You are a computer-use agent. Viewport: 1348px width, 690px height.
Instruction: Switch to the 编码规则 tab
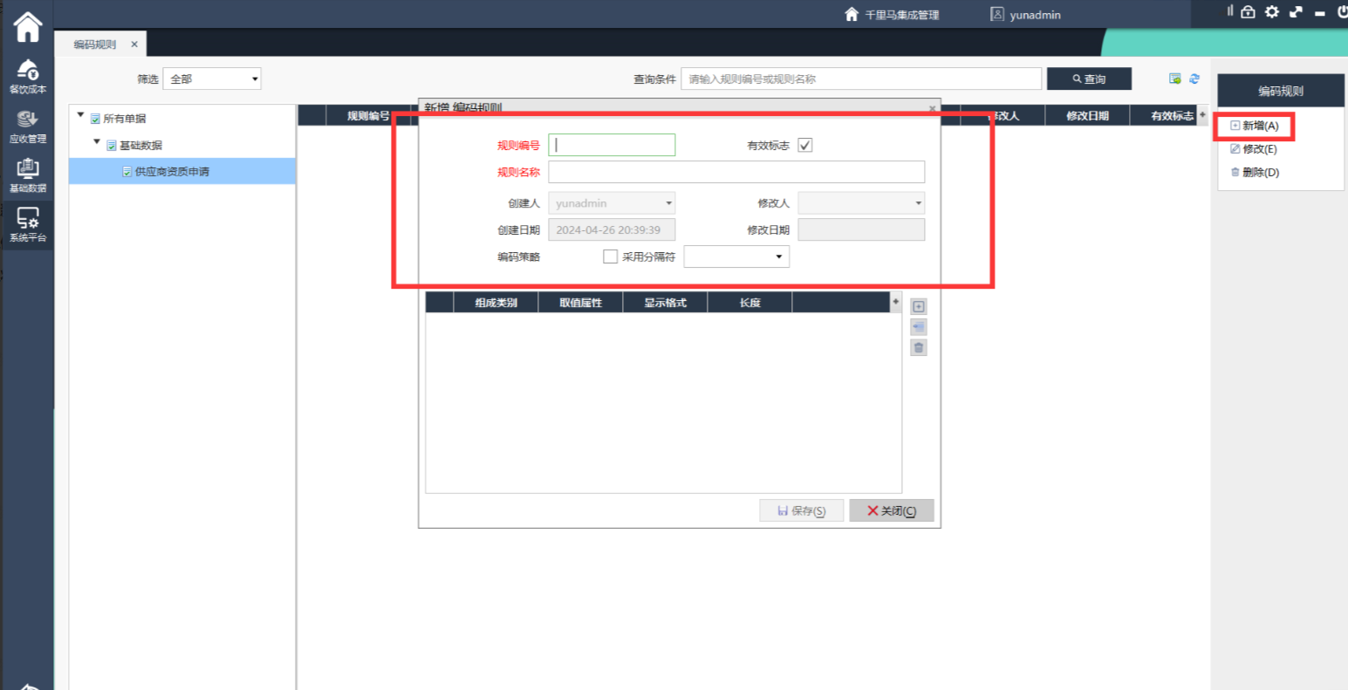tap(95, 44)
